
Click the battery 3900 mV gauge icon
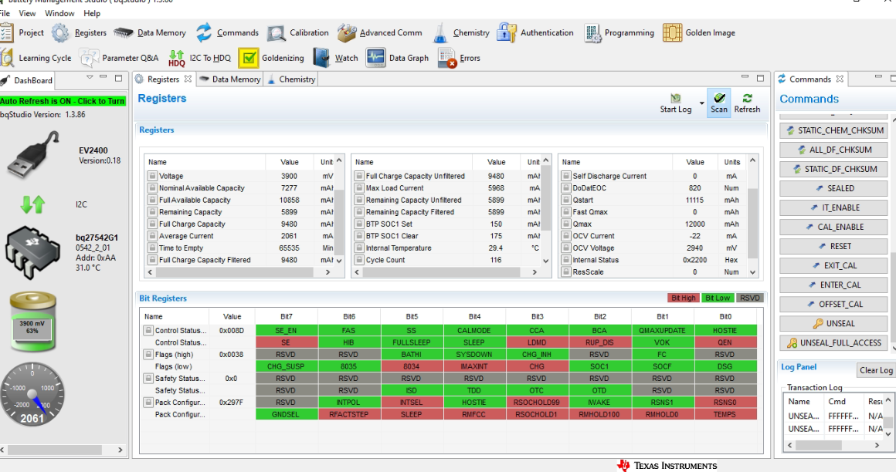click(x=32, y=321)
